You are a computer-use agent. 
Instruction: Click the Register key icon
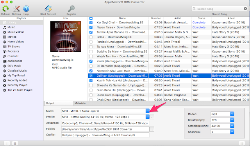coord(71,9)
